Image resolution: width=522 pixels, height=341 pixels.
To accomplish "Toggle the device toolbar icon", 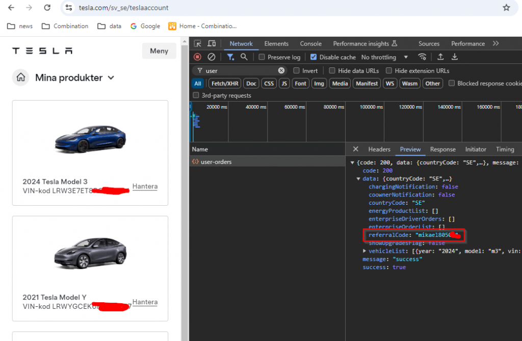I will coord(212,44).
